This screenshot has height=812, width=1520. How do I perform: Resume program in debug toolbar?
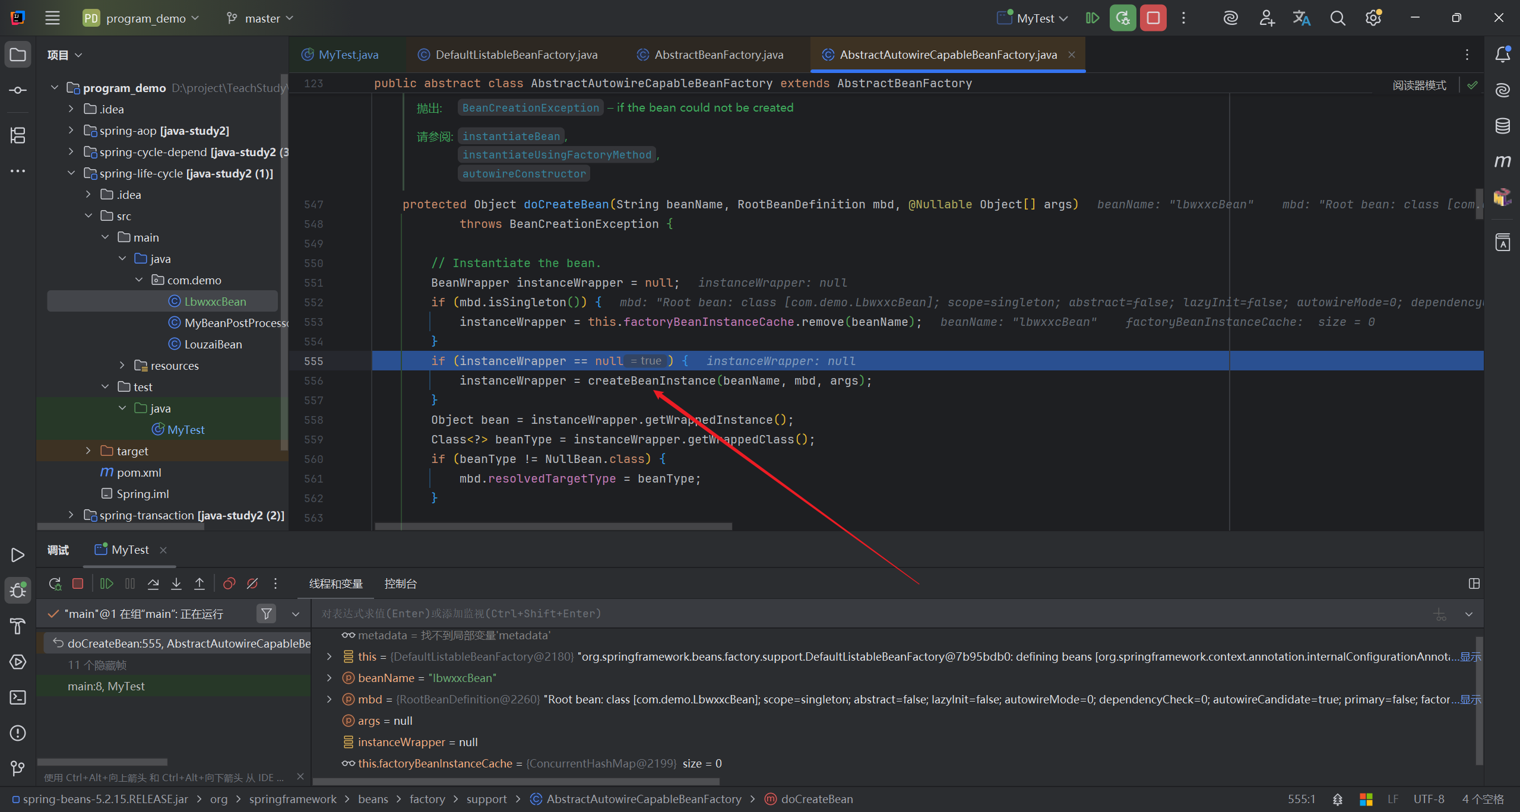pyautogui.click(x=107, y=583)
